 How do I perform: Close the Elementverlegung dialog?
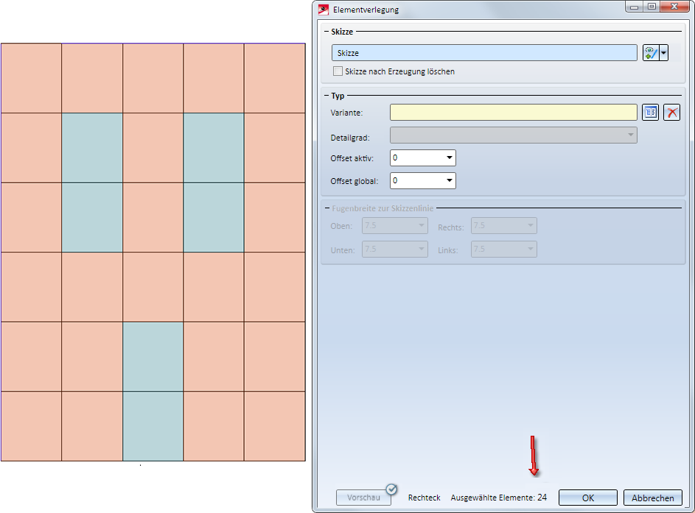point(674,7)
